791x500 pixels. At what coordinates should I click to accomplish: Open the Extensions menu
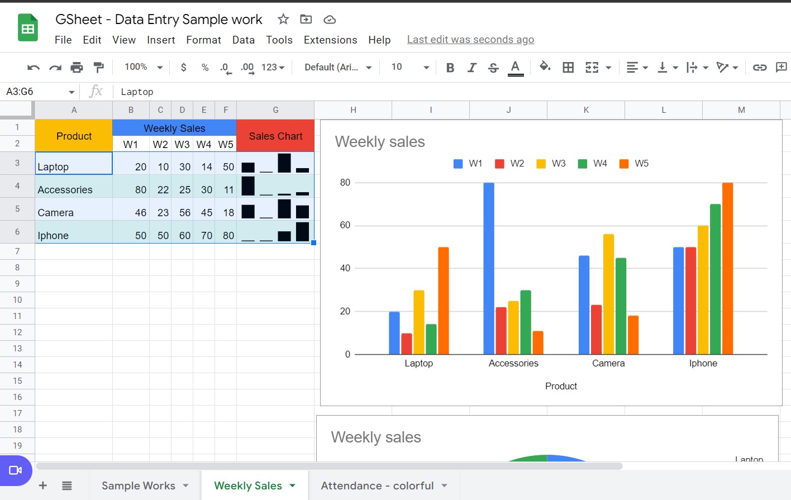[331, 40]
